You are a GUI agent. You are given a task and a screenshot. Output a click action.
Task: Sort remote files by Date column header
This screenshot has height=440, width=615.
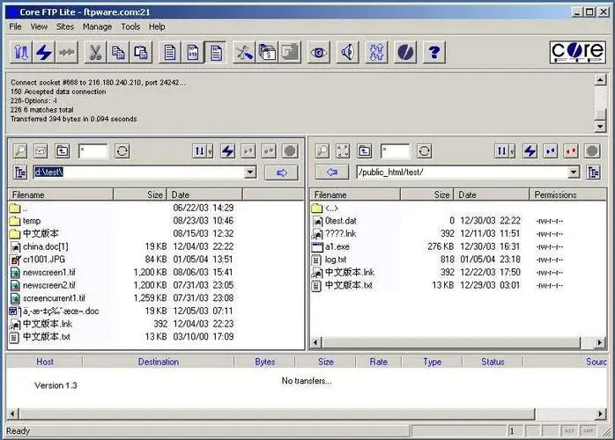tap(491, 194)
